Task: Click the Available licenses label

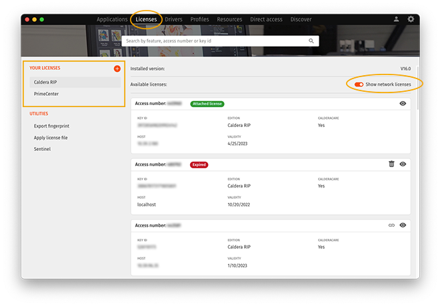Action: 149,84
